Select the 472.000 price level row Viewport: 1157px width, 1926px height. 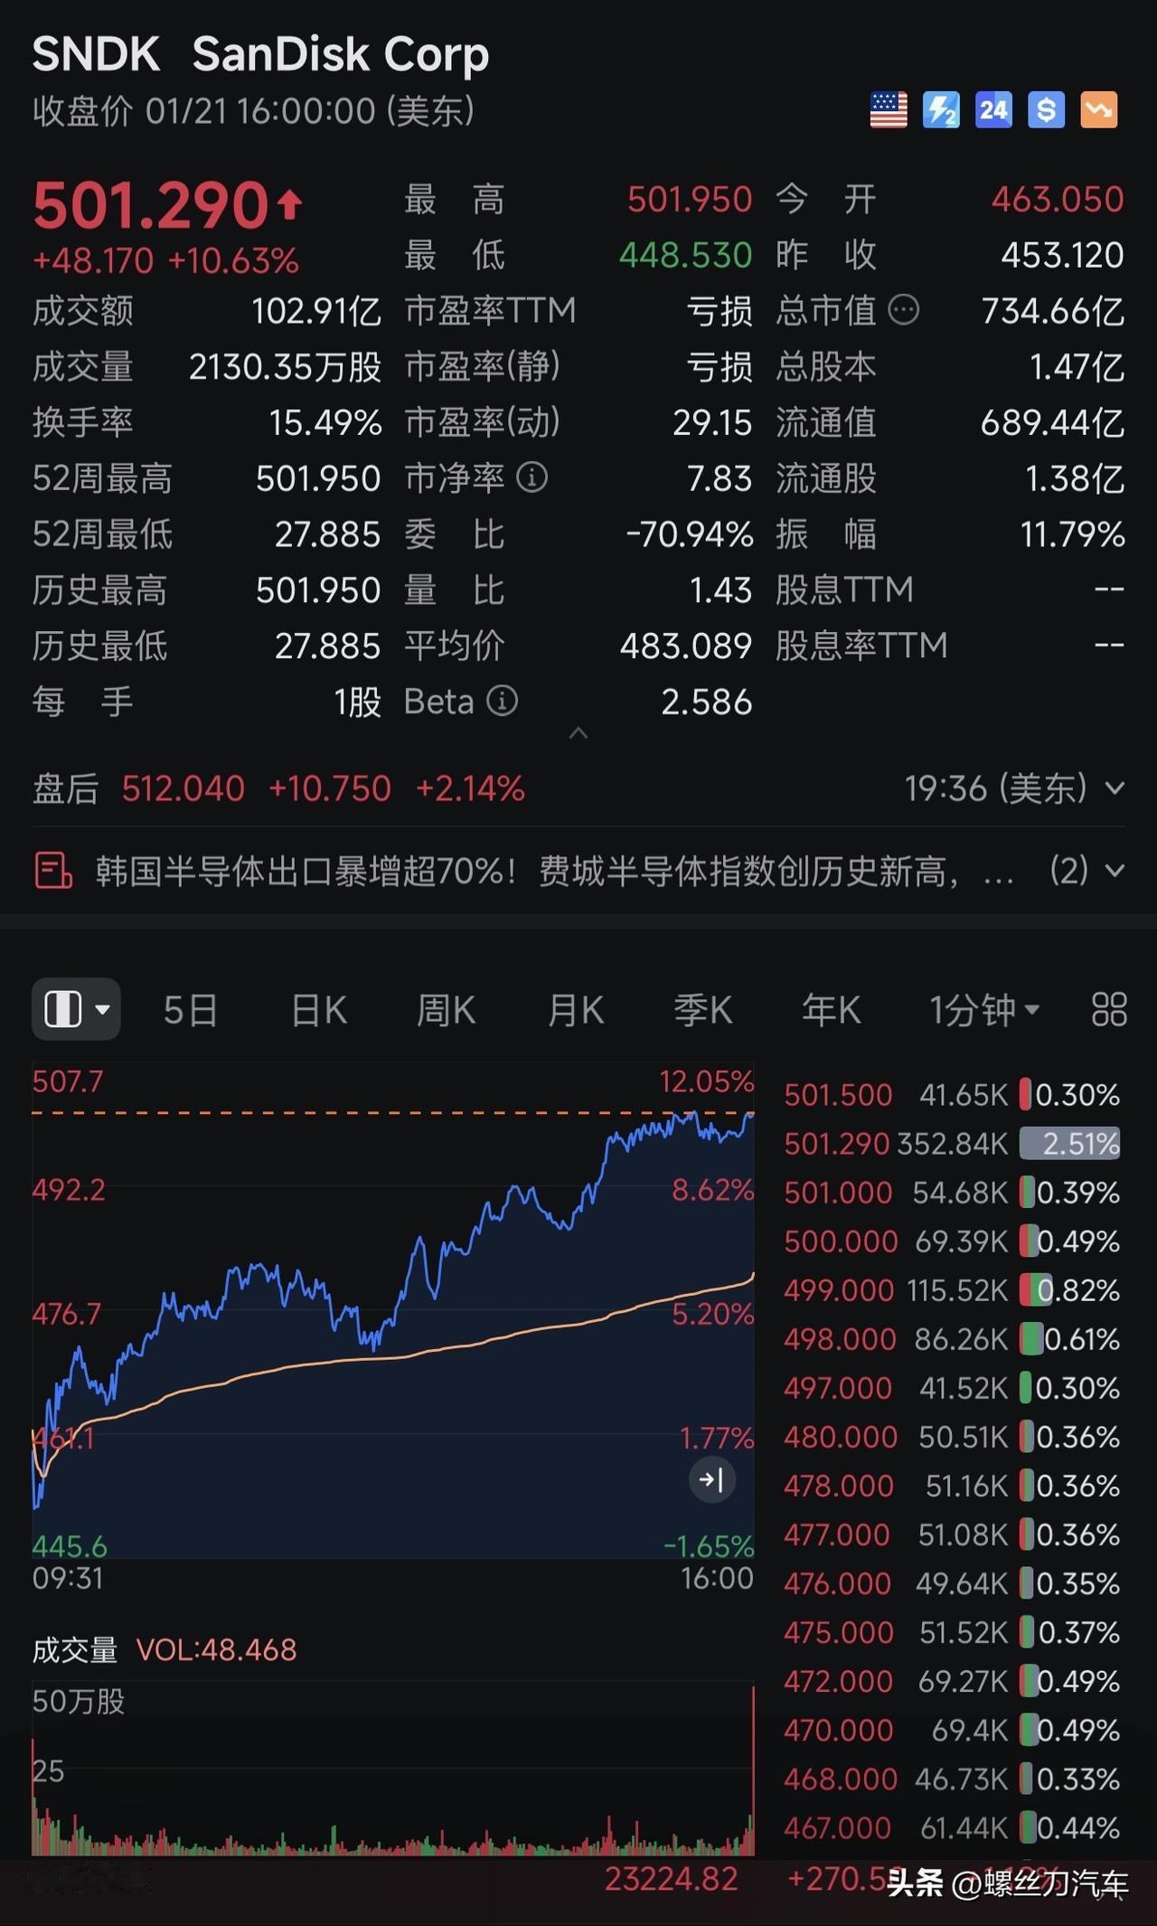952,1681
